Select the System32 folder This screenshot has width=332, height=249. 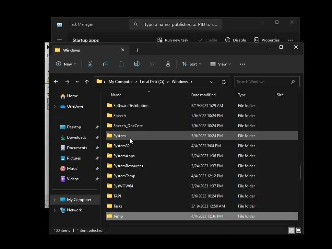[202, 146]
